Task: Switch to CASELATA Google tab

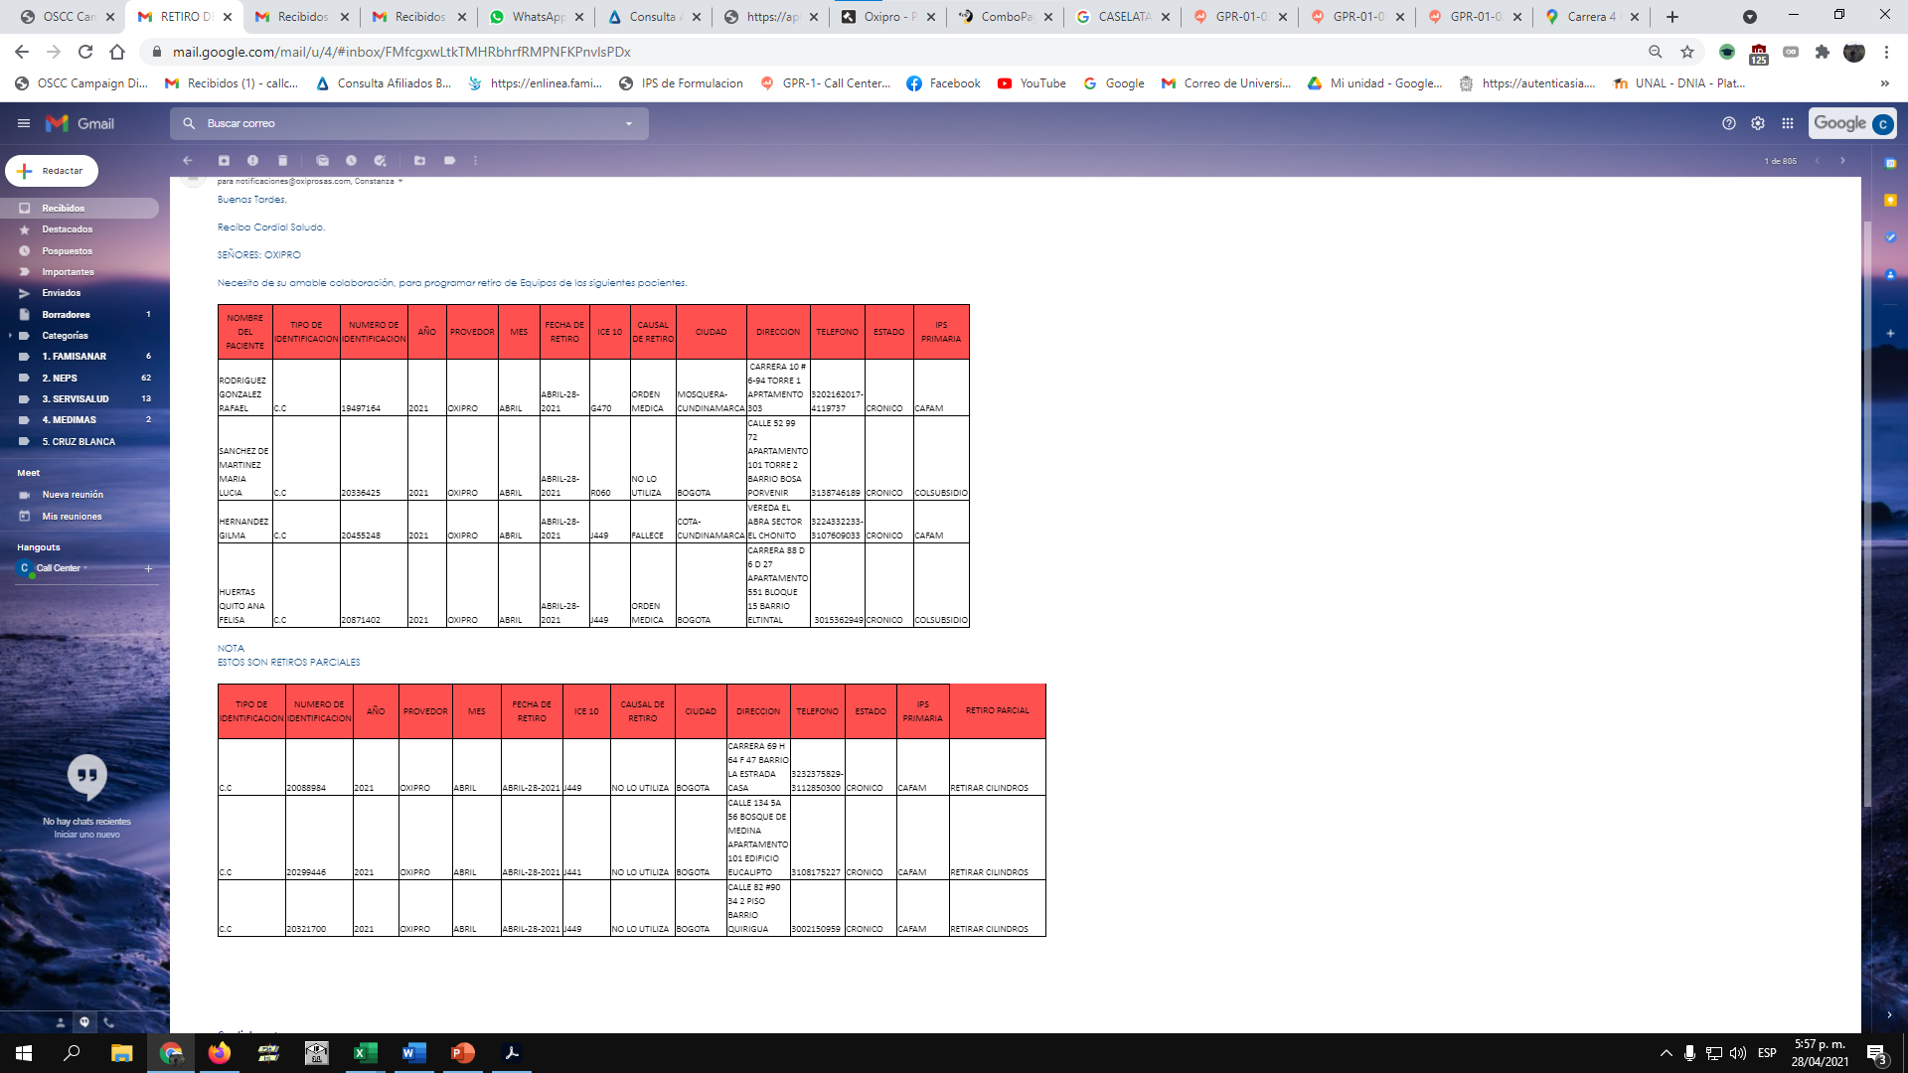Action: coord(1123,17)
